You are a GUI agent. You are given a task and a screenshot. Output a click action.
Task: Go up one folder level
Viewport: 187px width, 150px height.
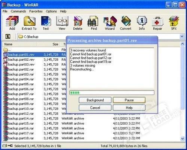[8, 36]
